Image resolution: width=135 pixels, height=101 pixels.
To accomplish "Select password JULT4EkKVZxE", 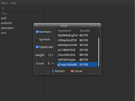I will point(77,50).
